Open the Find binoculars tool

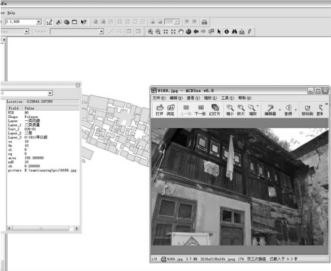coord(234,31)
